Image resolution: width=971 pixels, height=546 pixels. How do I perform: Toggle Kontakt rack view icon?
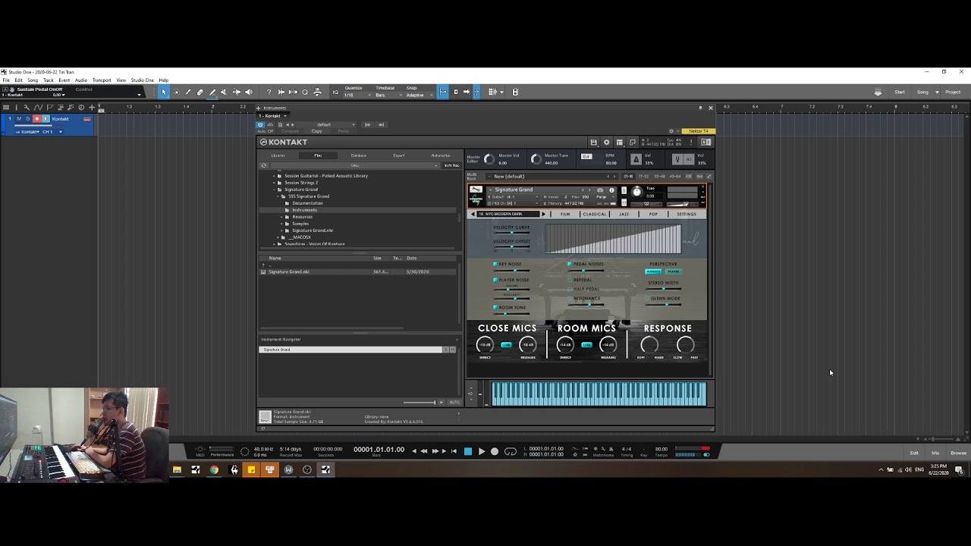(619, 143)
